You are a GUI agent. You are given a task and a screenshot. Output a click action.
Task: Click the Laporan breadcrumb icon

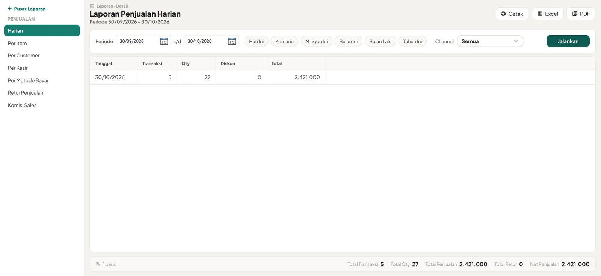[x=92, y=6]
